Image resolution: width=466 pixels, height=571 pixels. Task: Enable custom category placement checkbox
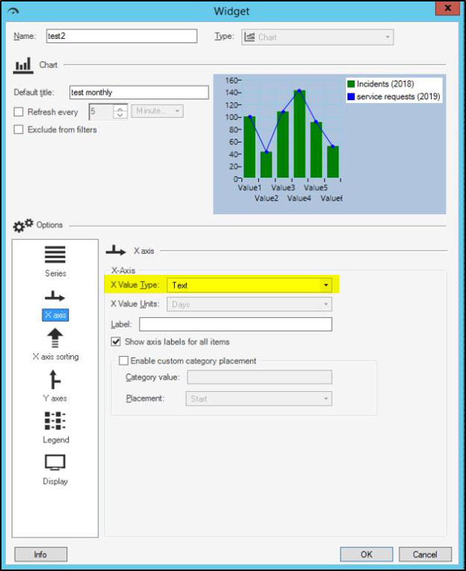pos(123,361)
